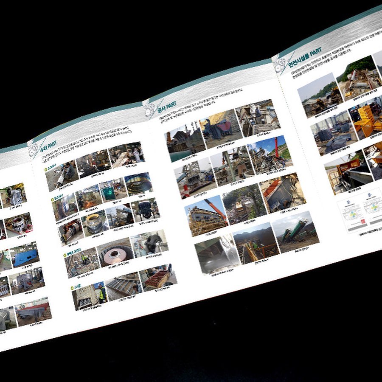The height and width of the screenshot is (382, 382).
Task: Click the yellow ring-shaped part photo
Action: (95, 224)
